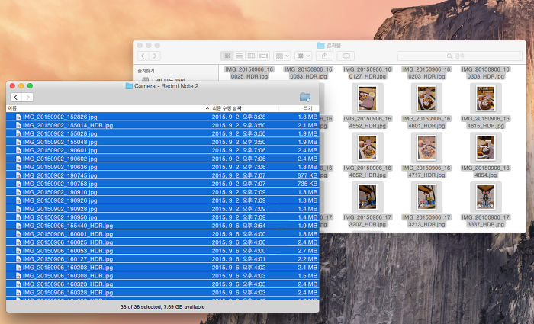The width and height of the screenshot is (534, 324).
Task: Click the Finder edit tags button
Action: click(x=346, y=56)
